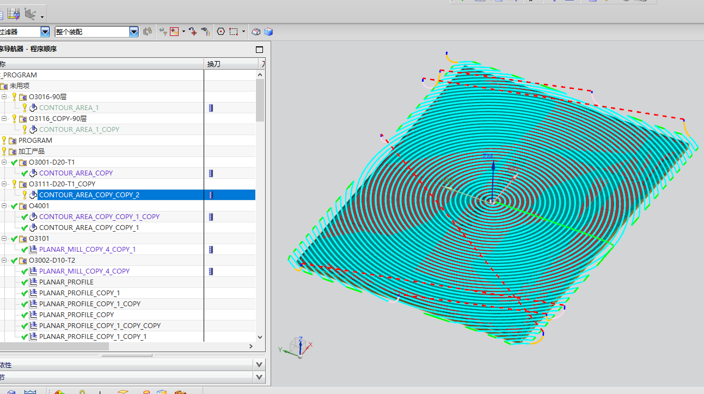Viewport: 704px width, 394px height.
Task: Click the navigator horizontal scrollbar right arrow
Action: [x=251, y=346]
